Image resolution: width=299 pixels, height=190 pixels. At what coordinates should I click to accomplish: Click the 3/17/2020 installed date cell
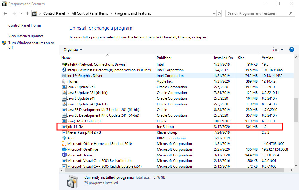[x=222, y=126]
